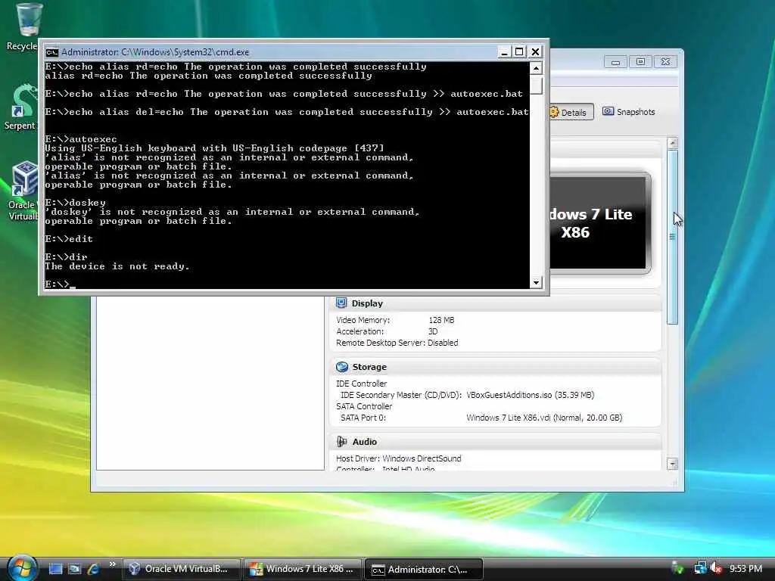Click the Audio section header
Screen dimensions: 775x581
tap(495, 442)
